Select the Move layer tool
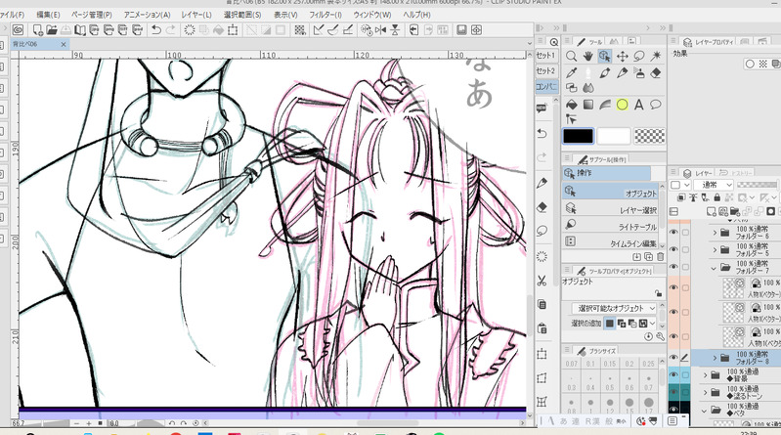Screen dimensions: 781x435 [x=622, y=56]
